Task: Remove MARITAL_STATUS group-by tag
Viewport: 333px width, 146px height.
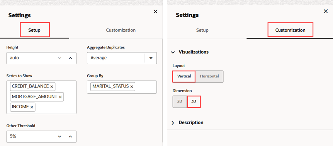Action: (132, 86)
